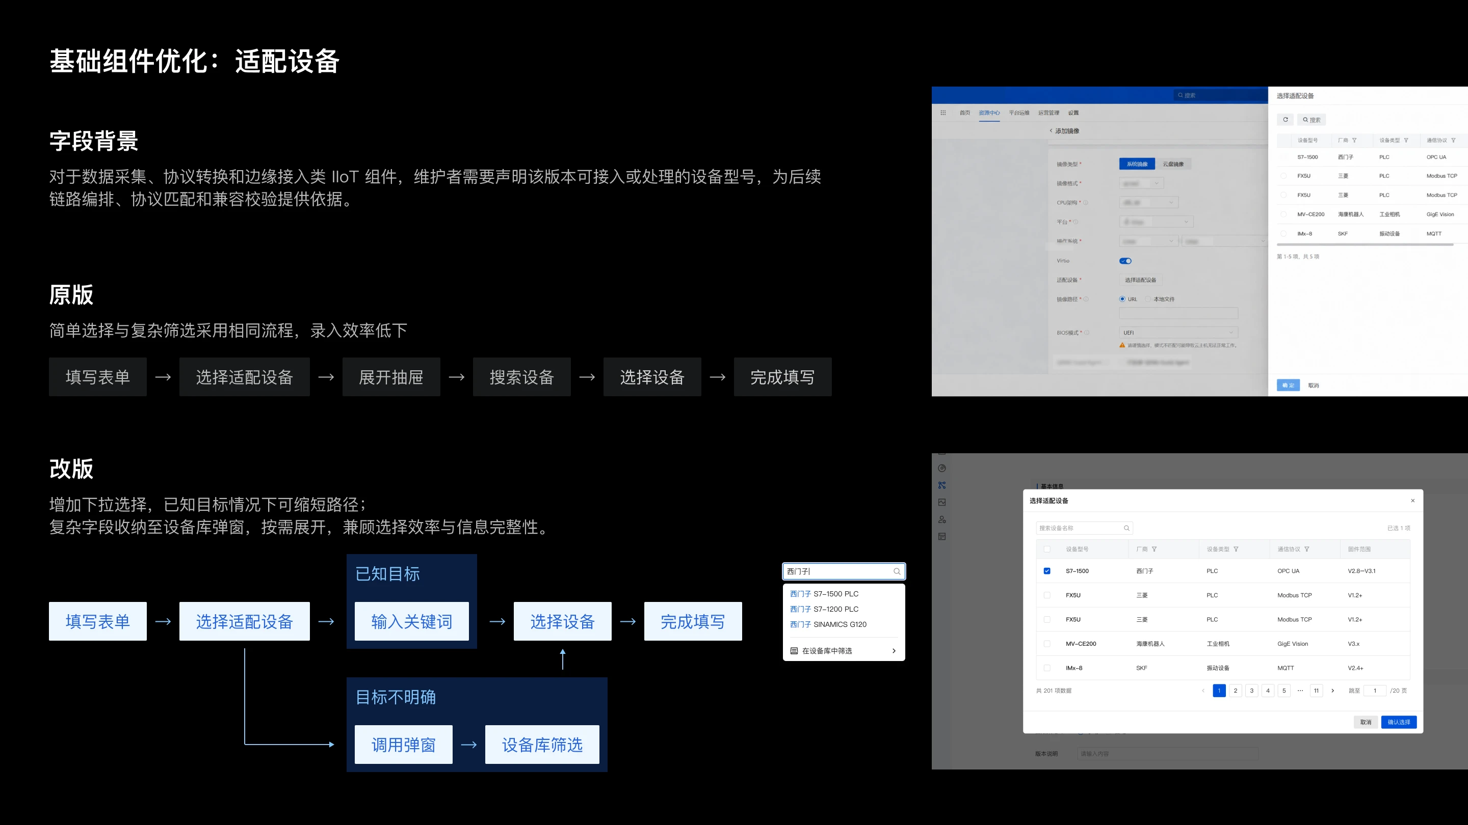
Task: Expand the 在设备库中筛选 chevron
Action: (894, 651)
